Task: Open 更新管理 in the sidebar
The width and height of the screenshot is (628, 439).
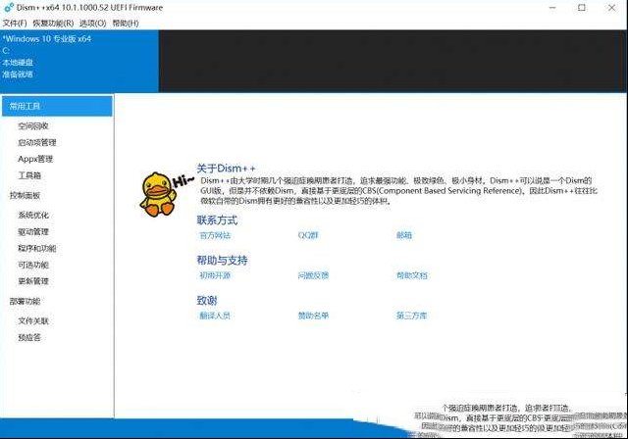Action: click(33, 281)
